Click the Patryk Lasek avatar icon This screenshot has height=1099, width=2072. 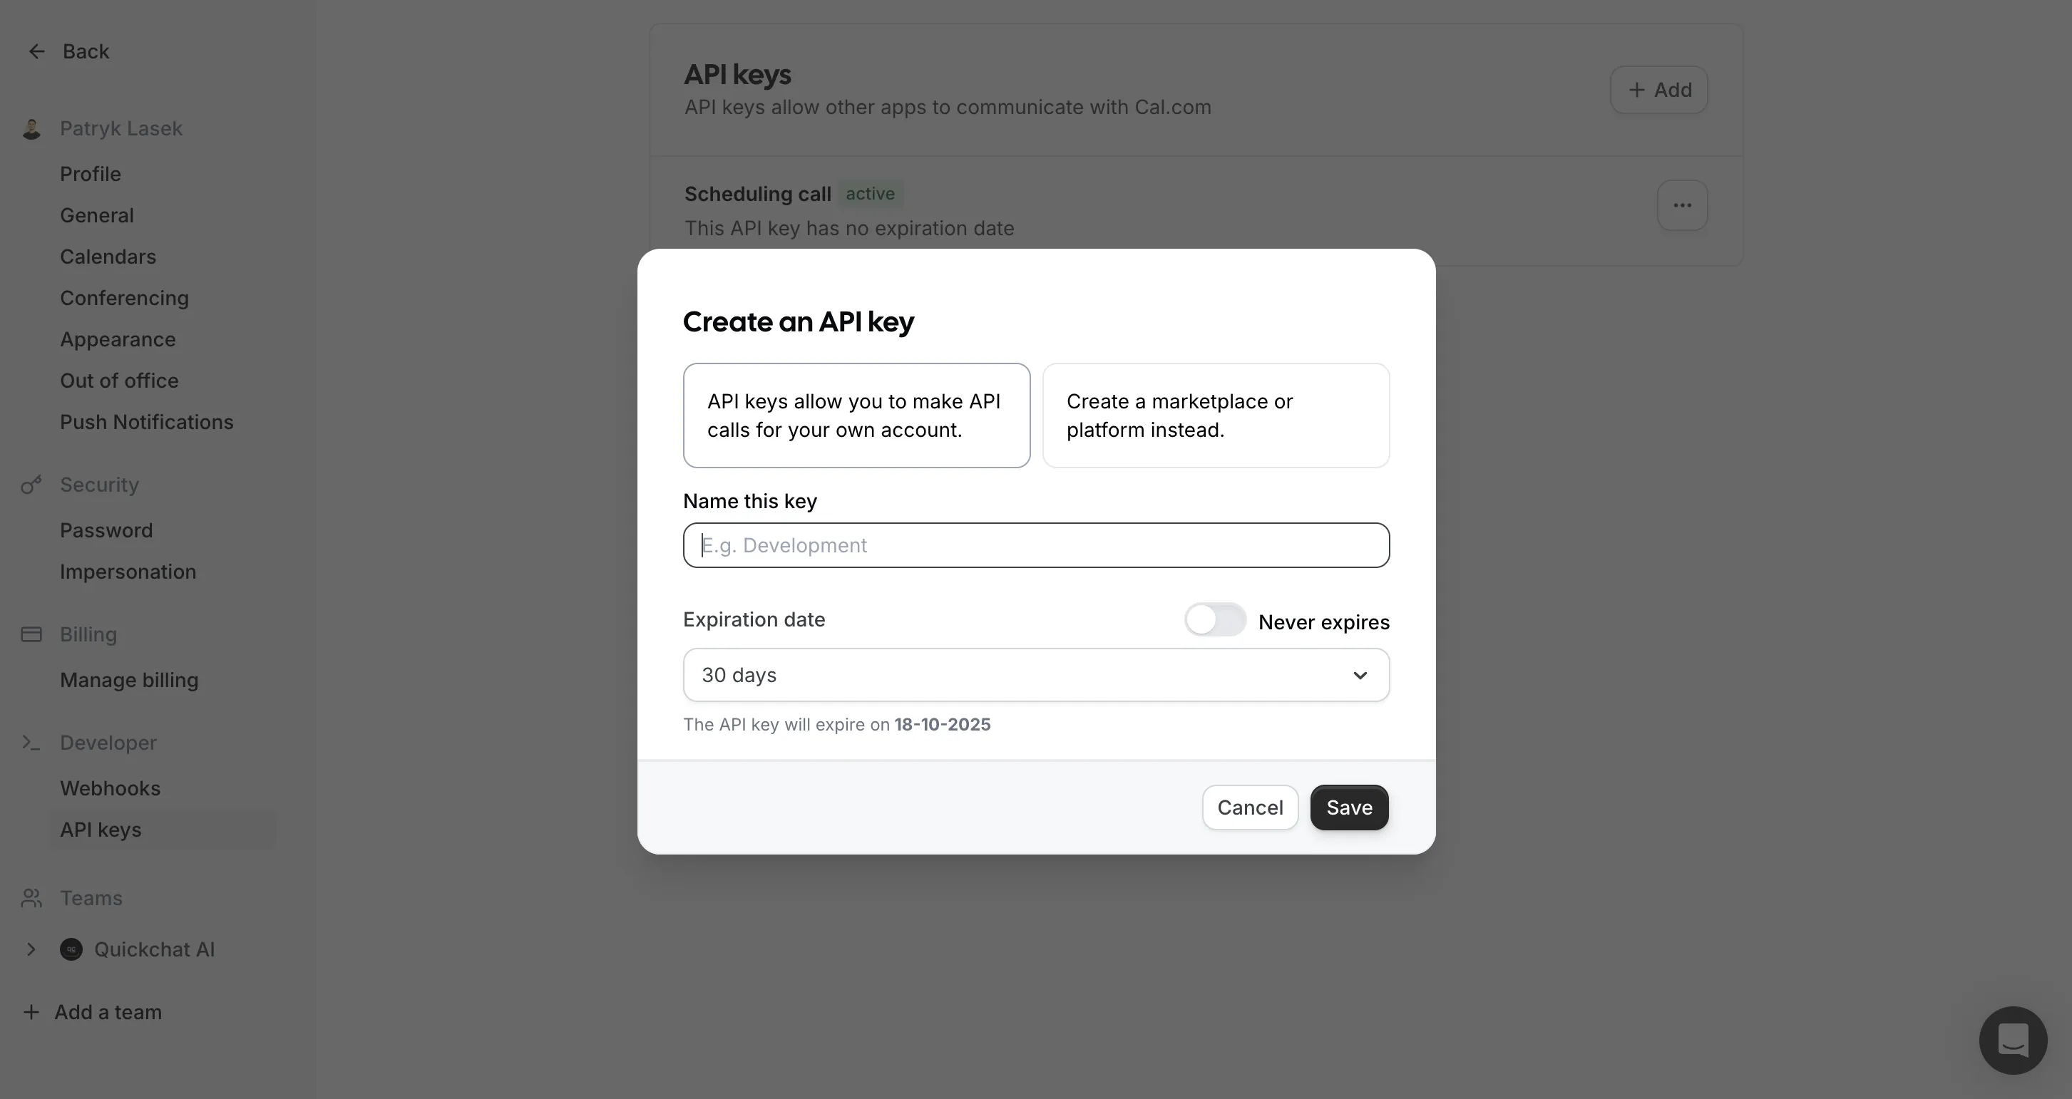pos(31,128)
